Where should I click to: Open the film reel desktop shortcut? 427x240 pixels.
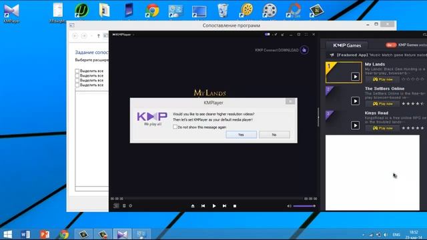click(270, 11)
